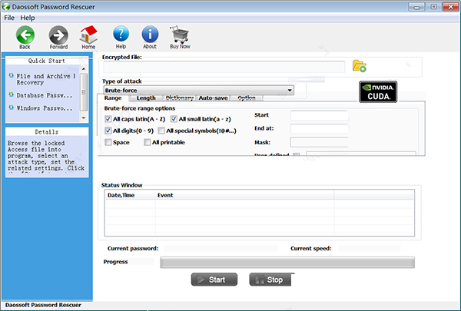The image size is (461, 311).
Task: Toggle All small latin(a - z) checkbox
Action: click(174, 119)
